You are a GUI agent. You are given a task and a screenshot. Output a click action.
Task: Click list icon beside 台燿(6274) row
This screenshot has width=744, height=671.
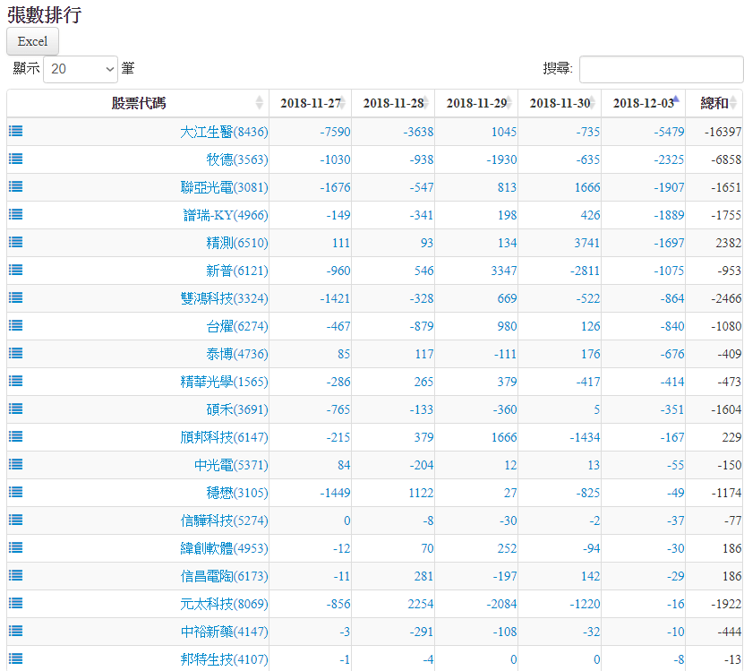(x=16, y=325)
